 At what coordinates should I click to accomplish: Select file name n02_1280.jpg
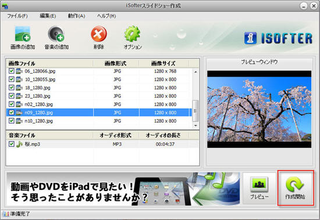[x=39, y=104]
